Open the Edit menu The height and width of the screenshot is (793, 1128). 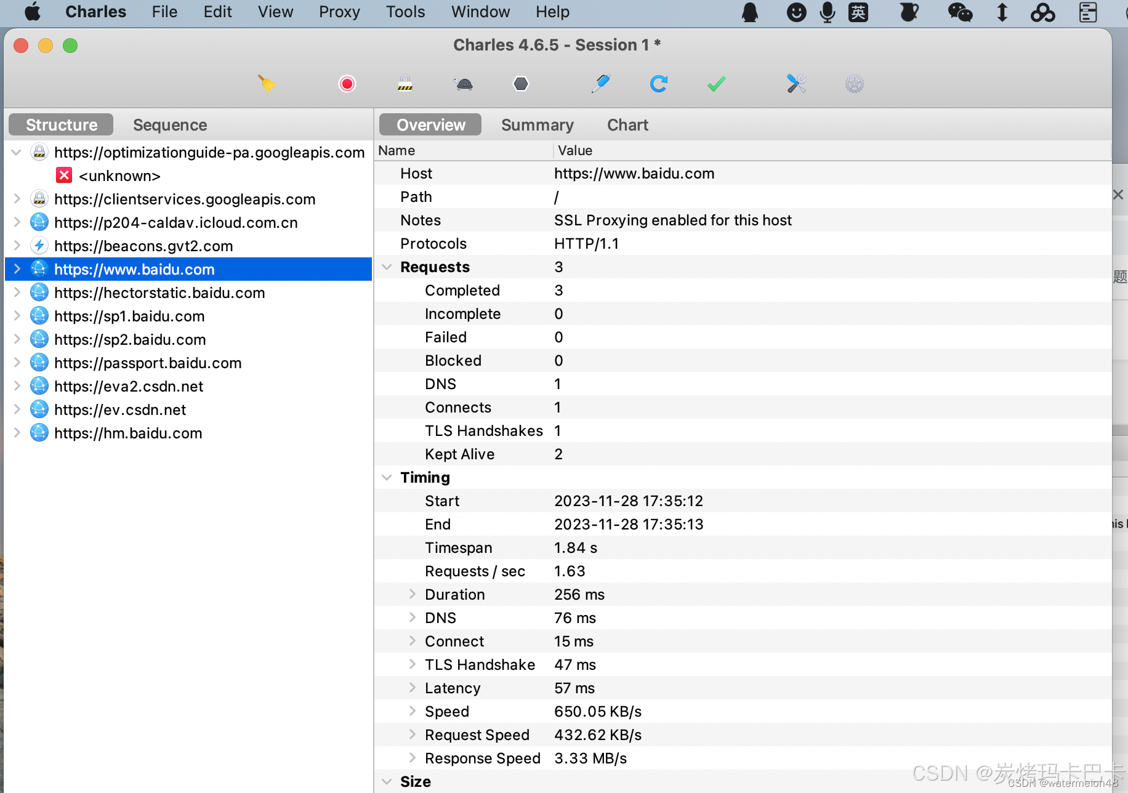click(217, 12)
